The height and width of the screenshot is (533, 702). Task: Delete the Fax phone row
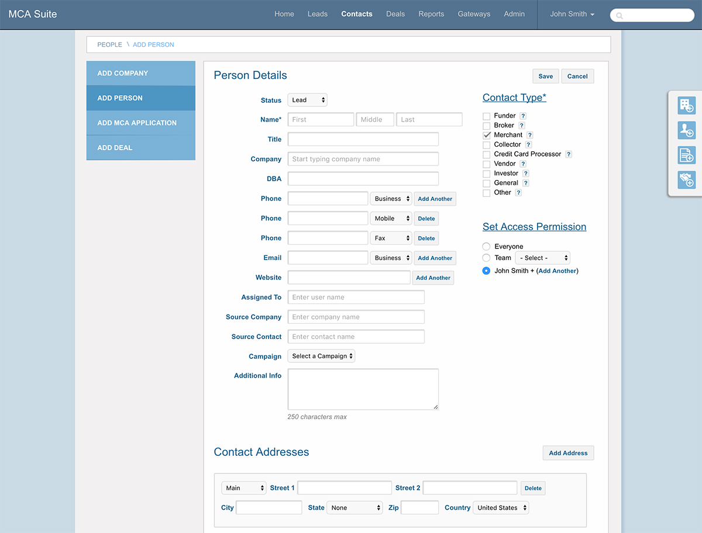(x=426, y=238)
